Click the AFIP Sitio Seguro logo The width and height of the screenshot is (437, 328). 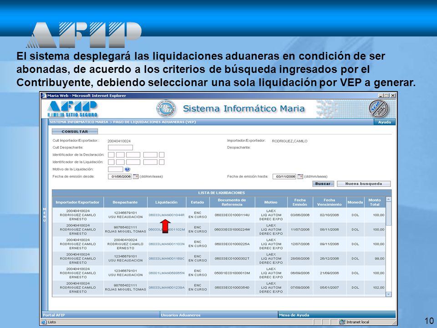pyautogui.click(x=72, y=109)
